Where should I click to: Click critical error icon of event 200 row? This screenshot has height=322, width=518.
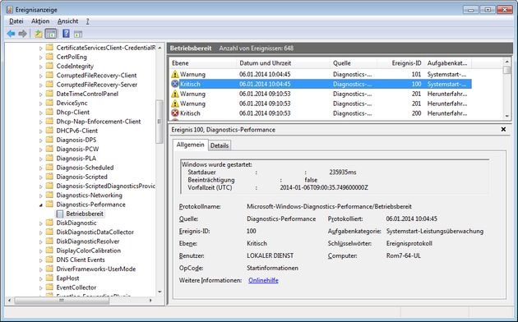[175, 113]
